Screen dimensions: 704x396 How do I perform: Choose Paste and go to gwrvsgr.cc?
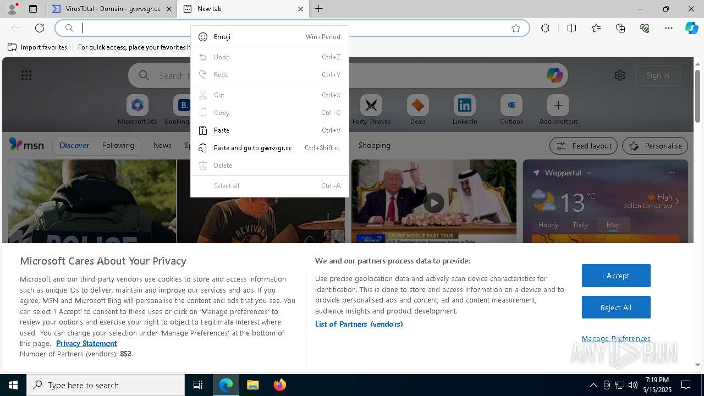pos(269,148)
